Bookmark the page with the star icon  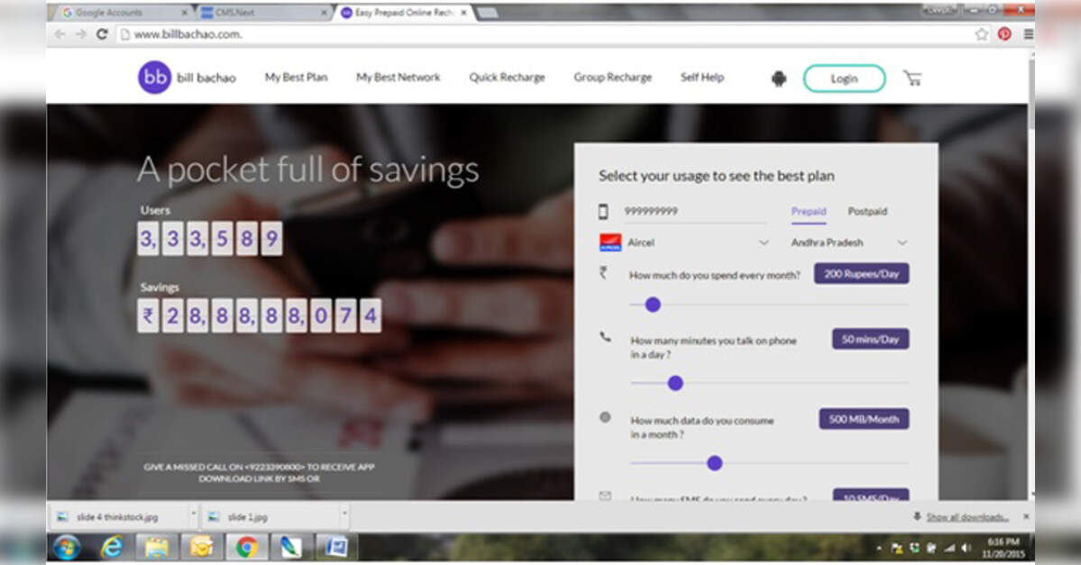click(982, 34)
